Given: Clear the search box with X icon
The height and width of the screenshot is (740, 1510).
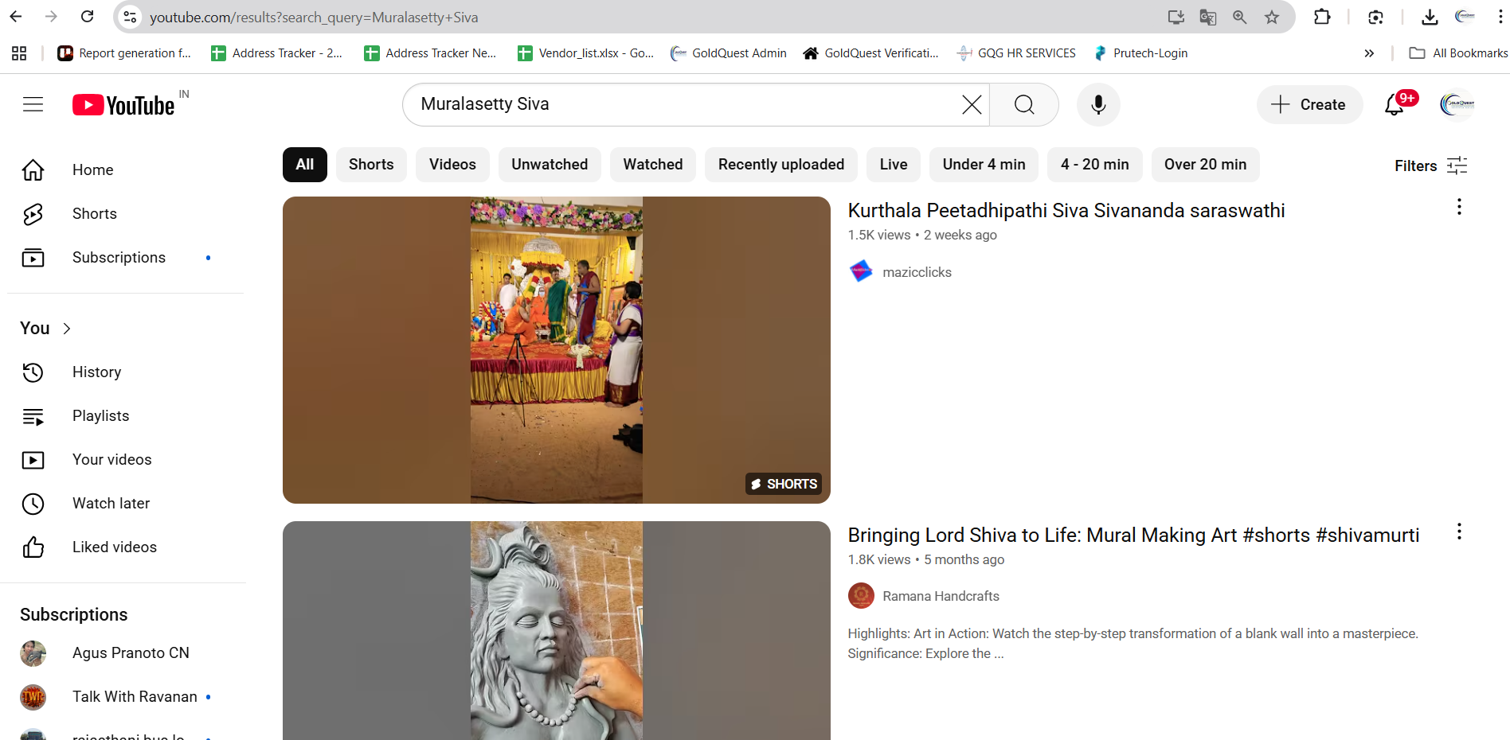Looking at the screenshot, I should pos(971,104).
